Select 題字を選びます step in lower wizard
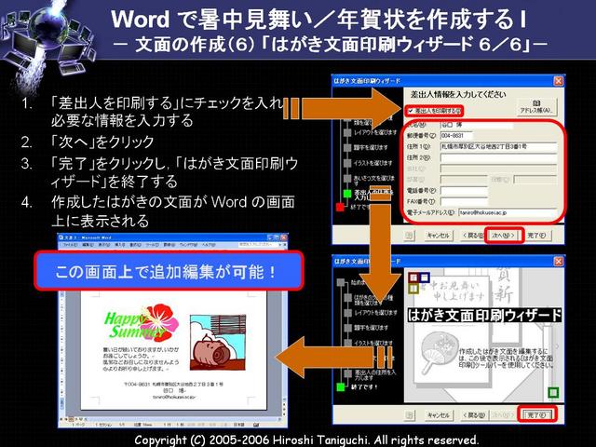 (x=371, y=328)
